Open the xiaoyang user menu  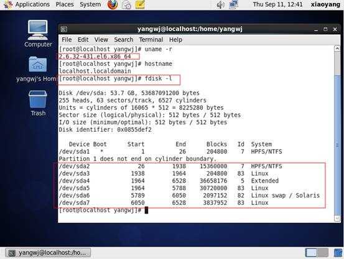click(325, 4)
